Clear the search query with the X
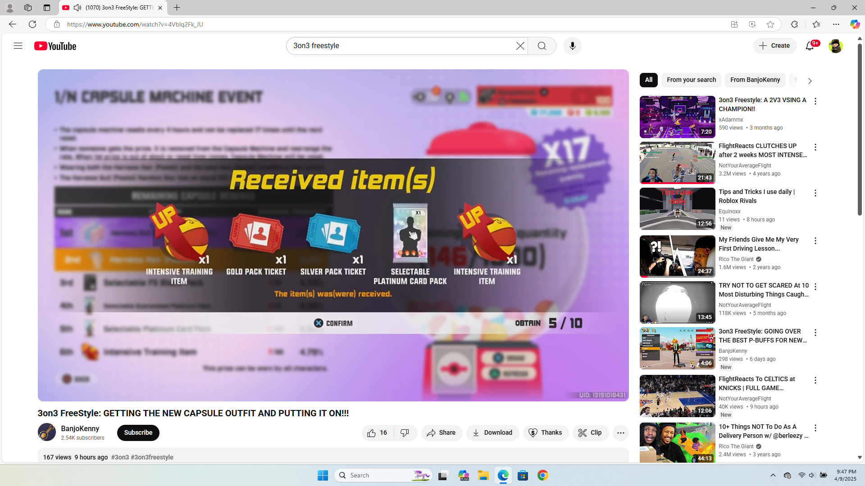 pyautogui.click(x=520, y=46)
